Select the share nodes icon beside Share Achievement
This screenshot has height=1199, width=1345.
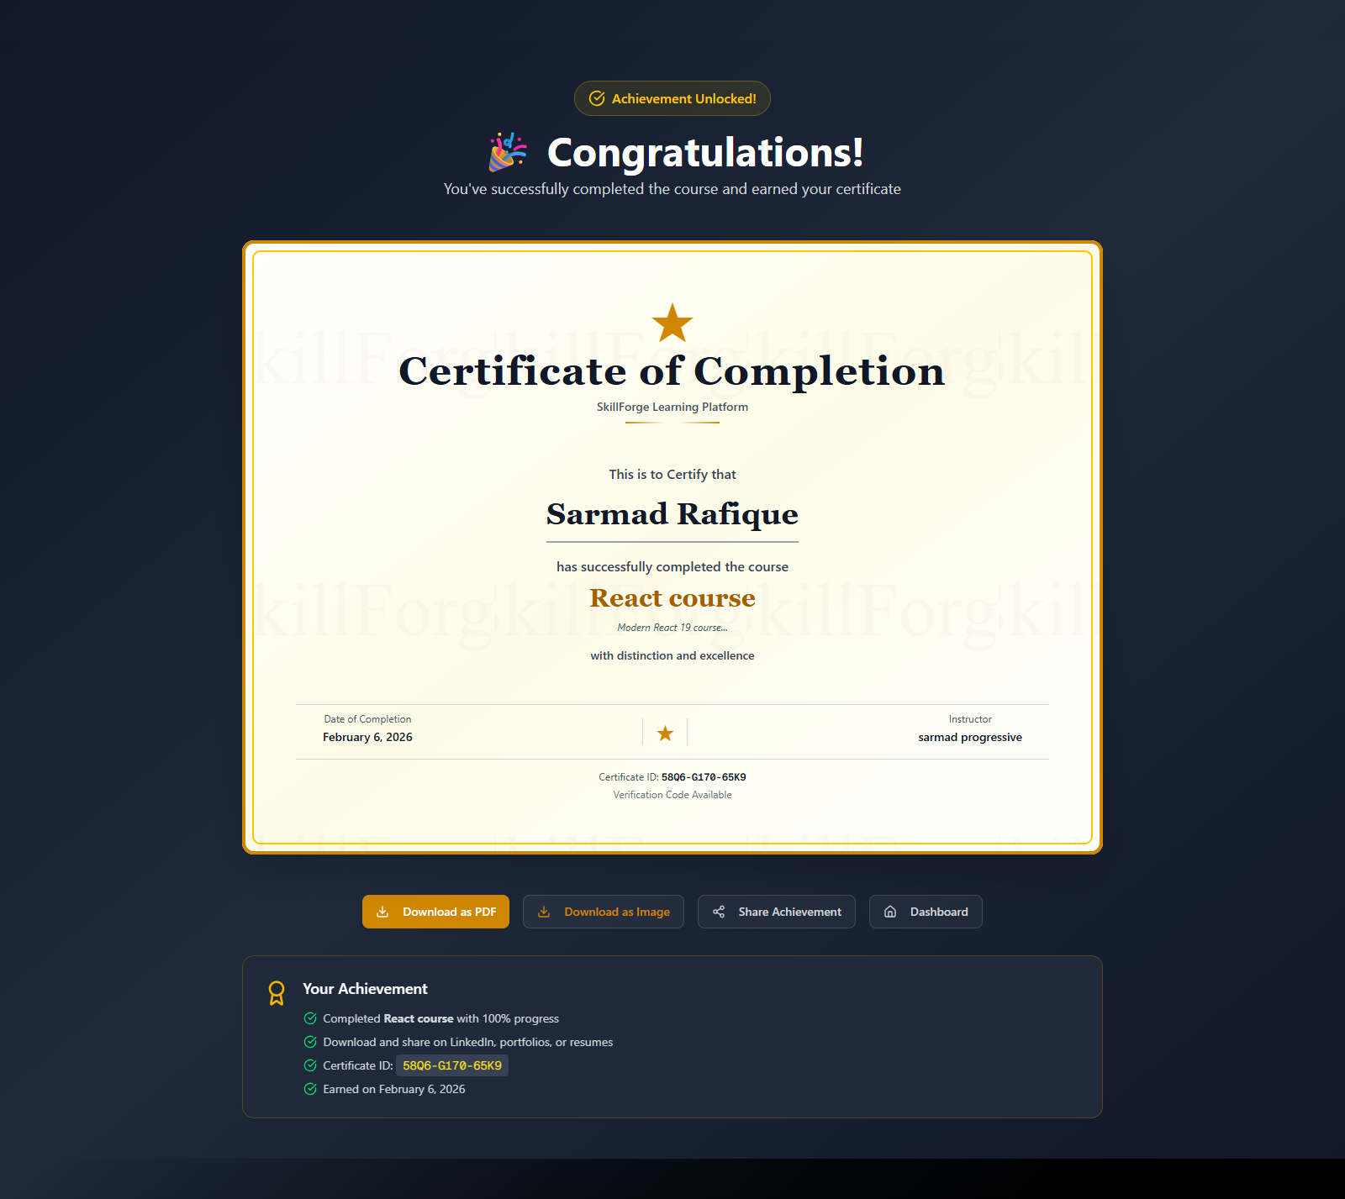[720, 912]
